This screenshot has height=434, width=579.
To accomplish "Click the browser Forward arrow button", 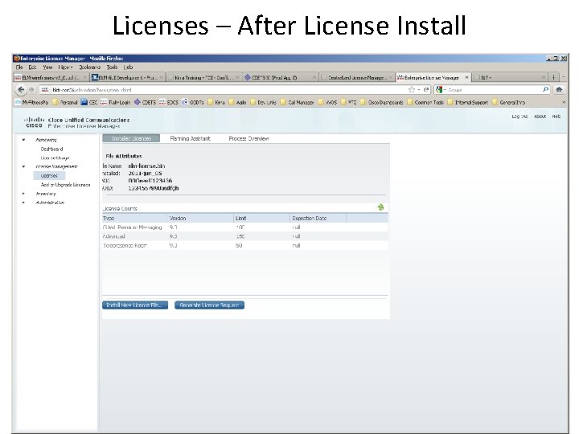I will (31, 89).
